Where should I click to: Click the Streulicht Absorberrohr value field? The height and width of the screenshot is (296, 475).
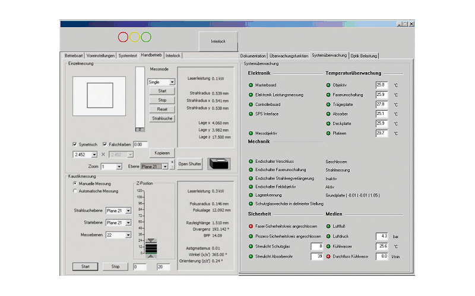tap(316, 256)
